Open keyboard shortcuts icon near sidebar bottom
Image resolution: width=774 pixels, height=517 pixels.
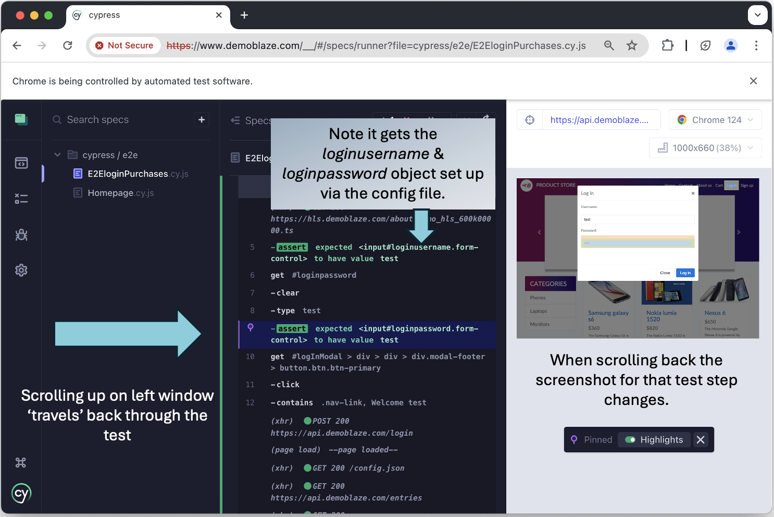pyautogui.click(x=21, y=462)
